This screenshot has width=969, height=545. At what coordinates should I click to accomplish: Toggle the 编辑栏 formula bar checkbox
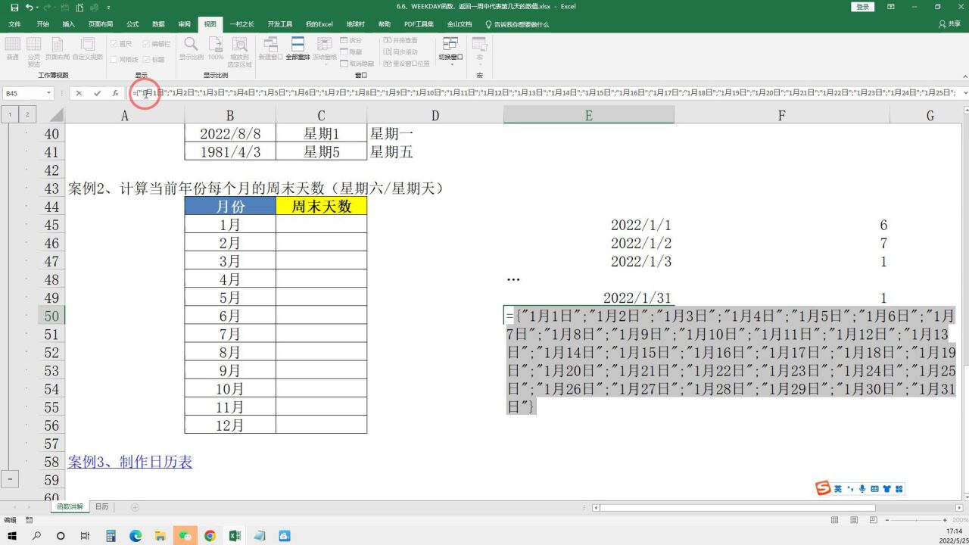pos(146,44)
